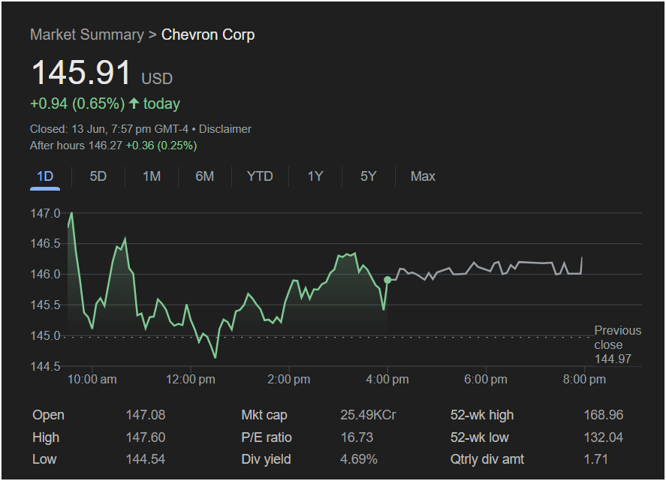Click the 10:00 am time axis label
Image resolution: width=666 pixels, height=481 pixels.
point(92,379)
